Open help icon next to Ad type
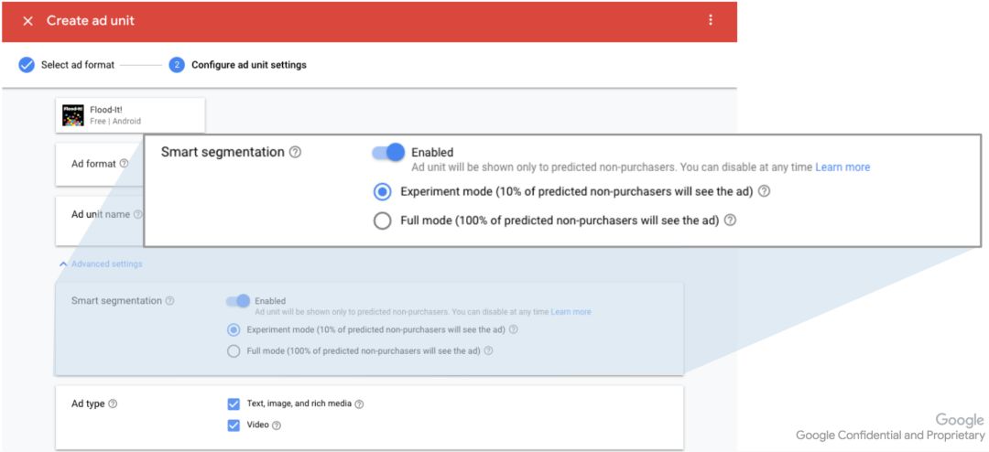The height and width of the screenshot is (452, 989). [x=113, y=404]
